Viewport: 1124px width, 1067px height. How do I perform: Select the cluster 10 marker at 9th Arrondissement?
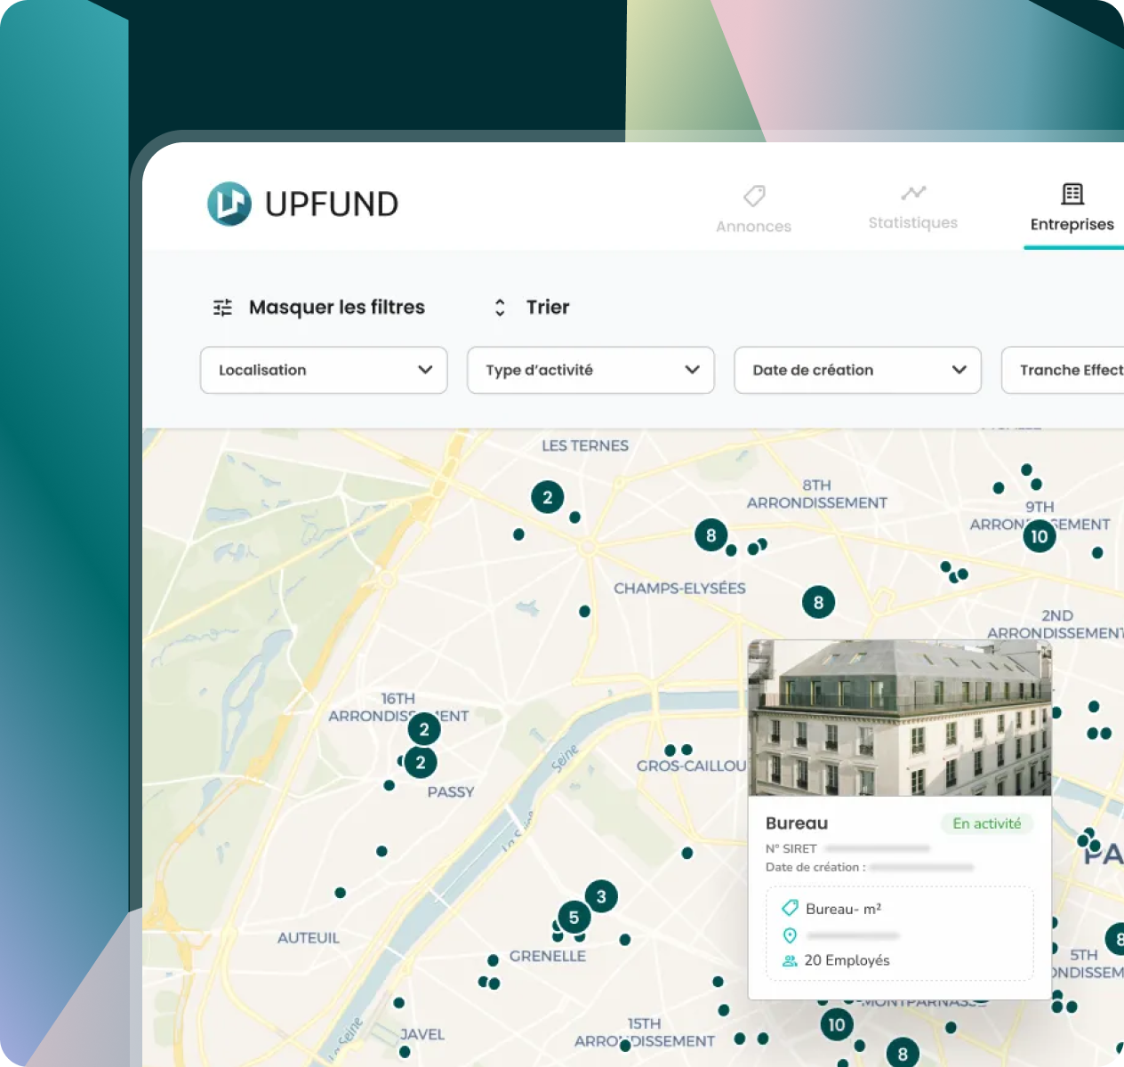point(1040,536)
